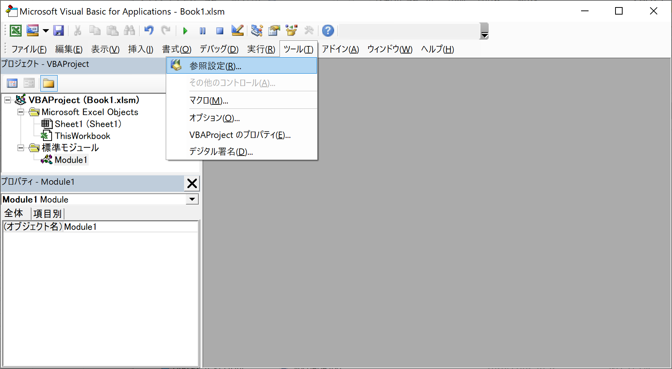Screen dimensions: 672x369
Task: Open Project Explorer toolbar icon
Action: tap(257, 31)
